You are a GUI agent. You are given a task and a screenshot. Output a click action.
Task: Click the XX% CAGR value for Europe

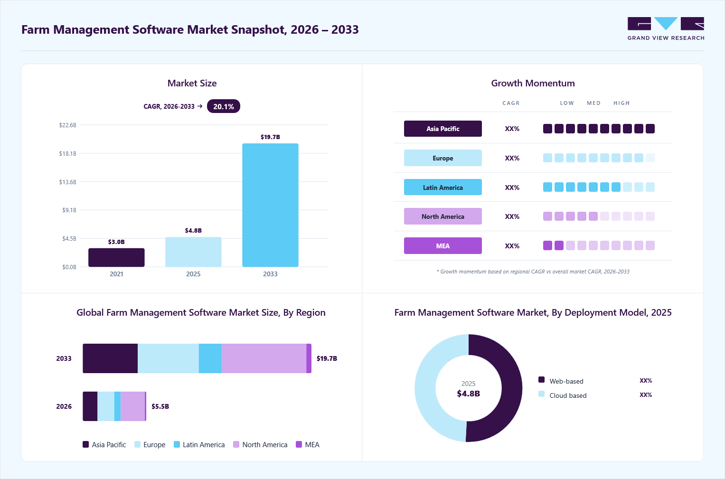coord(512,158)
